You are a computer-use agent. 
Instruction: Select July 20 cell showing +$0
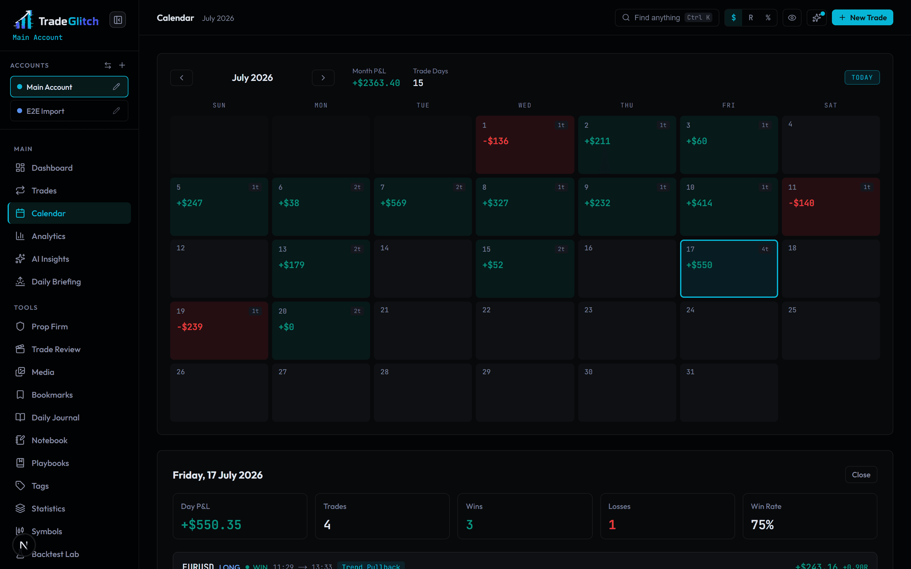coord(321,331)
